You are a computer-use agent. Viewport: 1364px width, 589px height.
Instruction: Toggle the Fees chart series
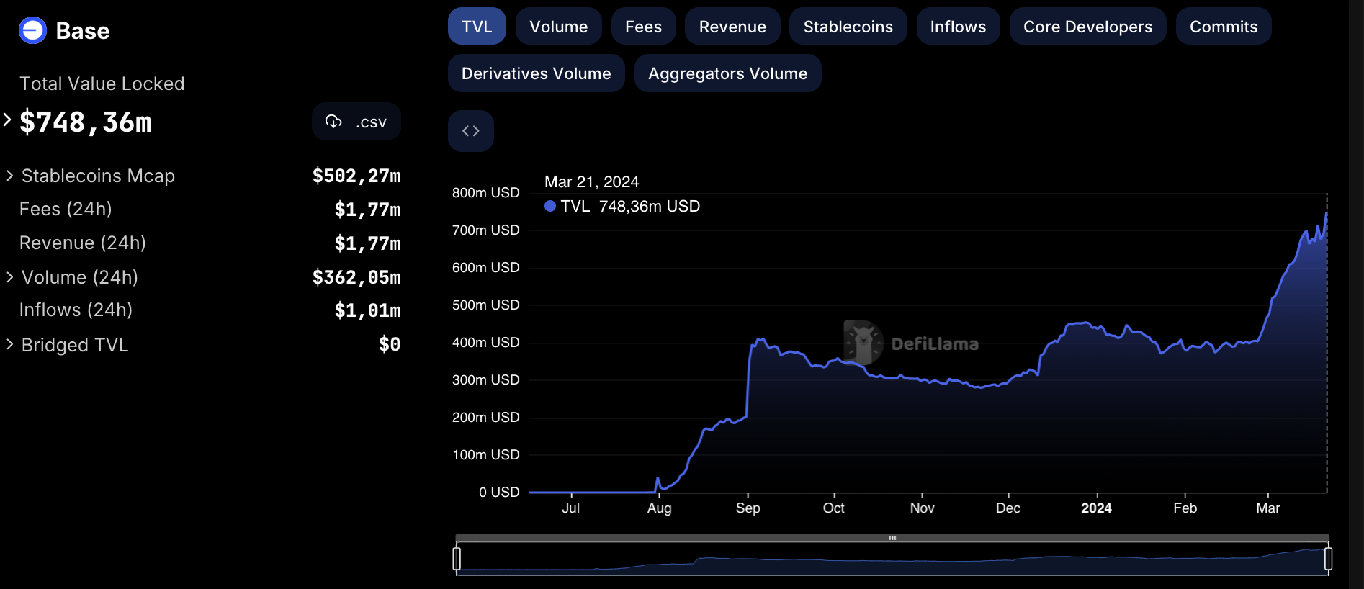click(x=643, y=27)
